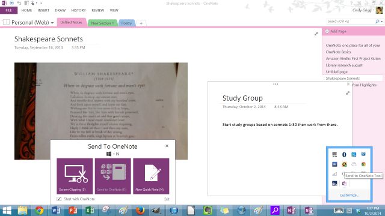Click the search magnifier icon
The image size is (385, 216).
point(377,22)
